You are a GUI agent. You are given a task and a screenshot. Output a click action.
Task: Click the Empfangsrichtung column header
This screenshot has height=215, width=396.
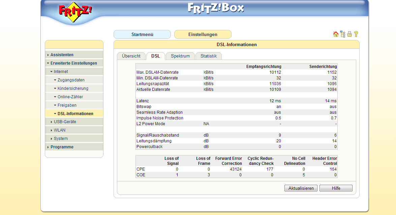coord(264,67)
